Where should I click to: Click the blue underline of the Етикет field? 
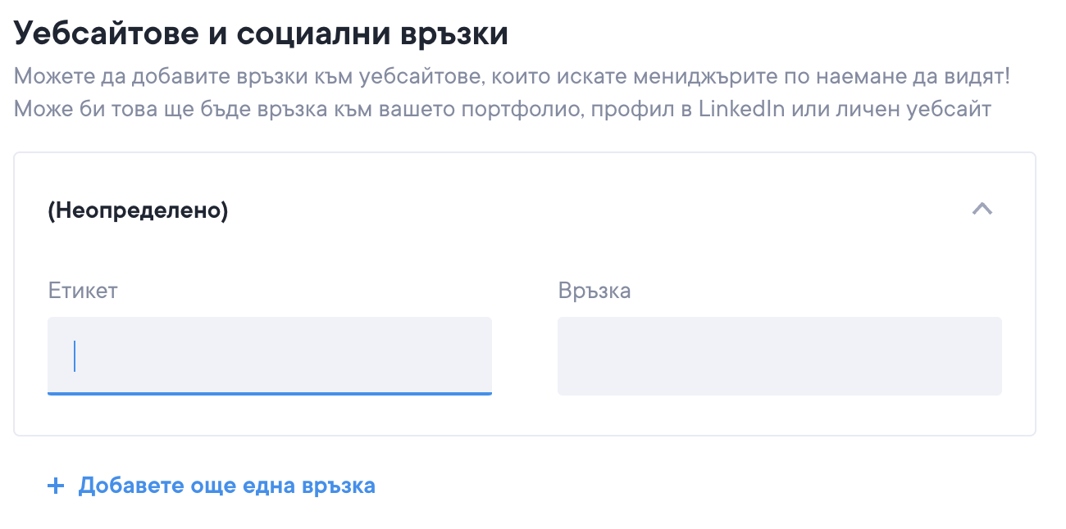269,394
